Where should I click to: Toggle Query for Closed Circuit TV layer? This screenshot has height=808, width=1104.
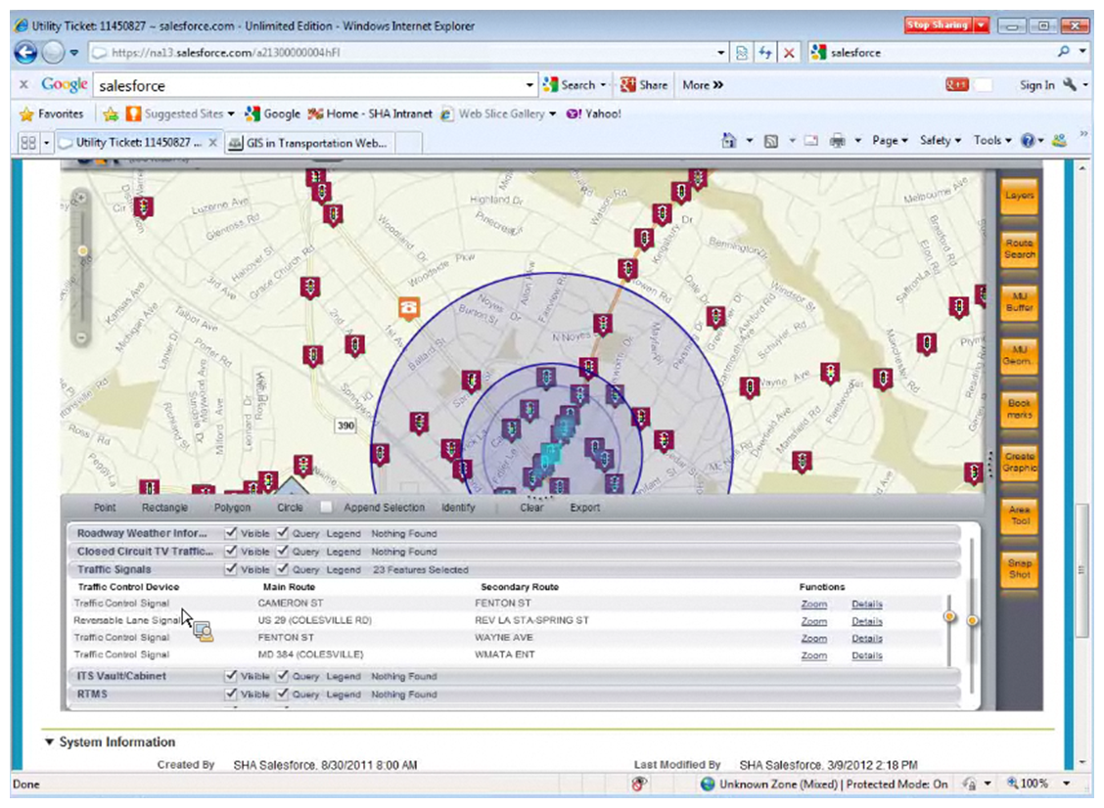(282, 551)
